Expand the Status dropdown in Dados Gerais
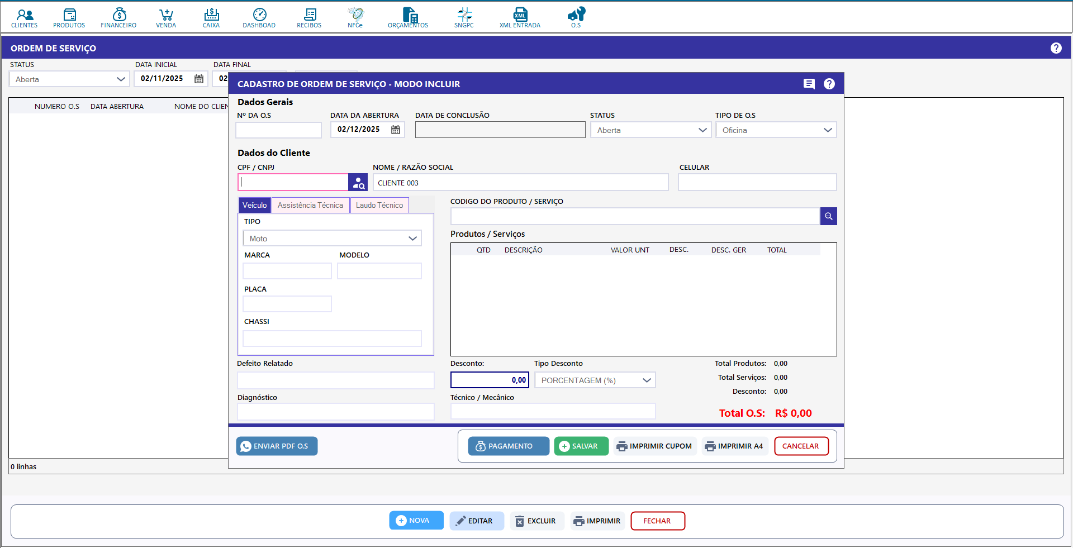 pos(651,130)
